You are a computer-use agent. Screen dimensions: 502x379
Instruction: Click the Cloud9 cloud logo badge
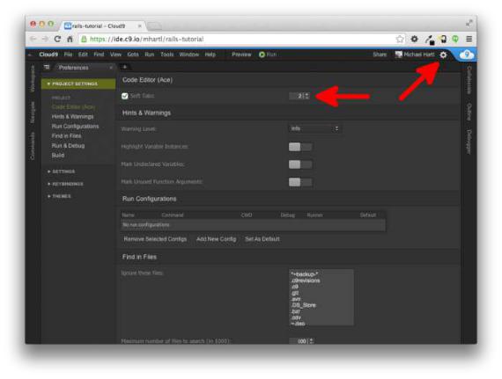click(x=467, y=55)
